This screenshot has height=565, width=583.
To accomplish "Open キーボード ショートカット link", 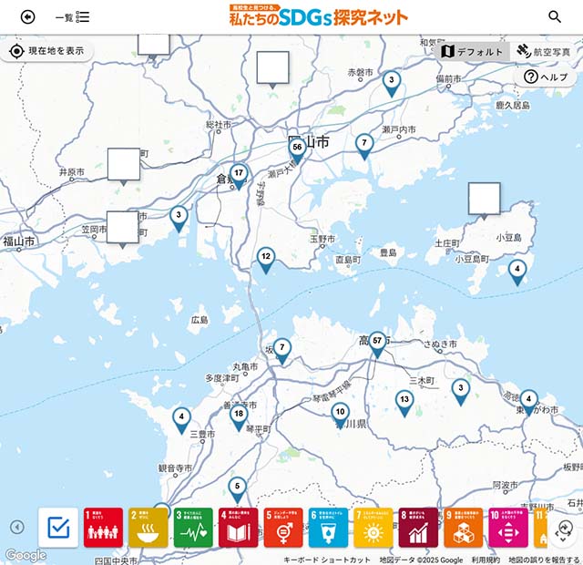I will point(327,560).
